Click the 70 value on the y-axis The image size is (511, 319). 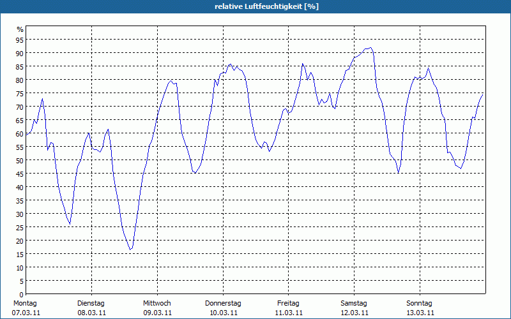pos(20,107)
